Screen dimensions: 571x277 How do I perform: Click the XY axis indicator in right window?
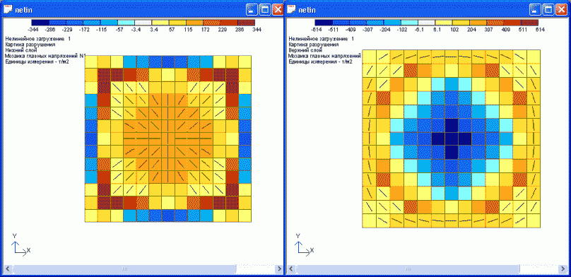[x=304, y=244]
